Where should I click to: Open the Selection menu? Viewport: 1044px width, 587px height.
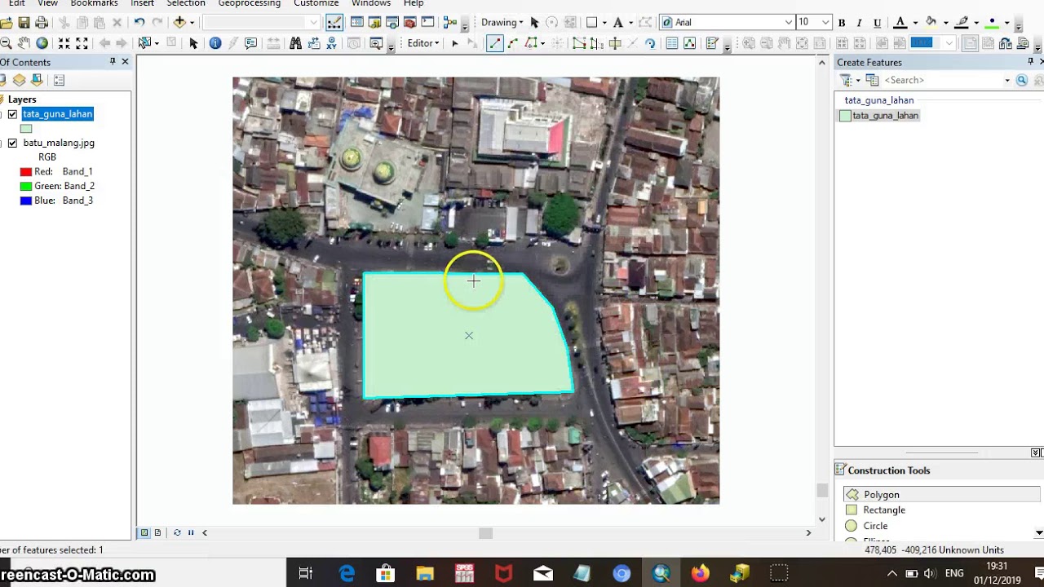(x=186, y=4)
